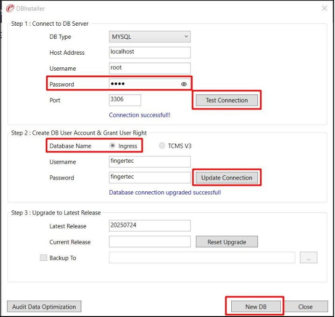The width and height of the screenshot is (335, 317).
Task: Click the Close button at bottom
Action: (305, 307)
